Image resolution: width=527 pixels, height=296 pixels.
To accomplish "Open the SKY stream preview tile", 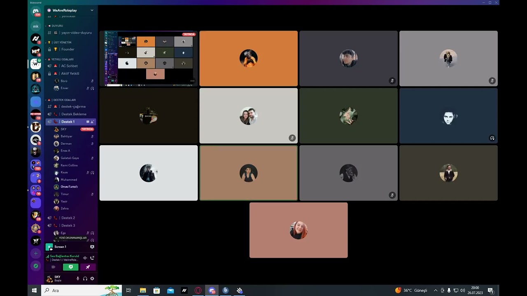I will (x=149, y=58).
